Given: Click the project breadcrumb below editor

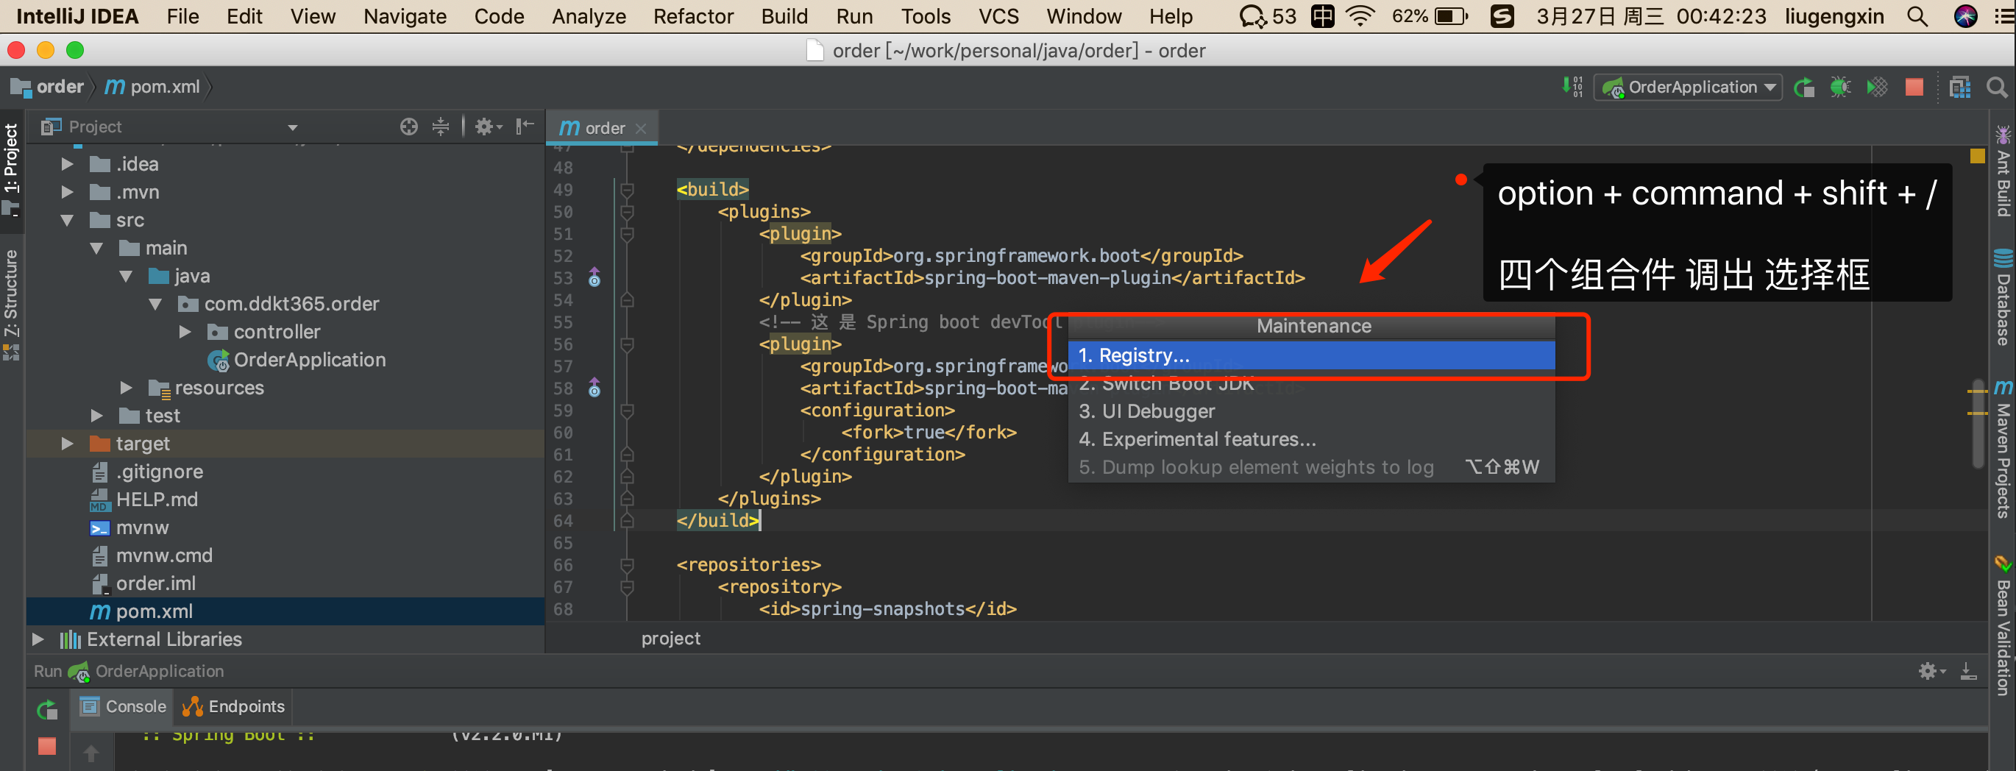Looking at the screenshot, I should [671, 639].
